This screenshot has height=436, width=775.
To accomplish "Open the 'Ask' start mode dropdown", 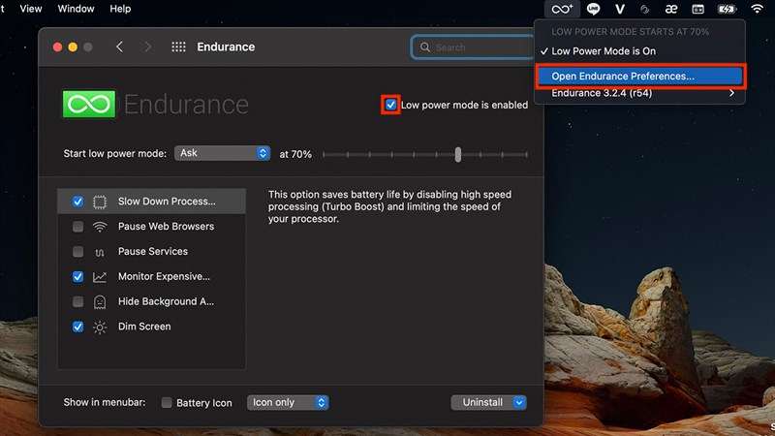I will pos(222,153).
